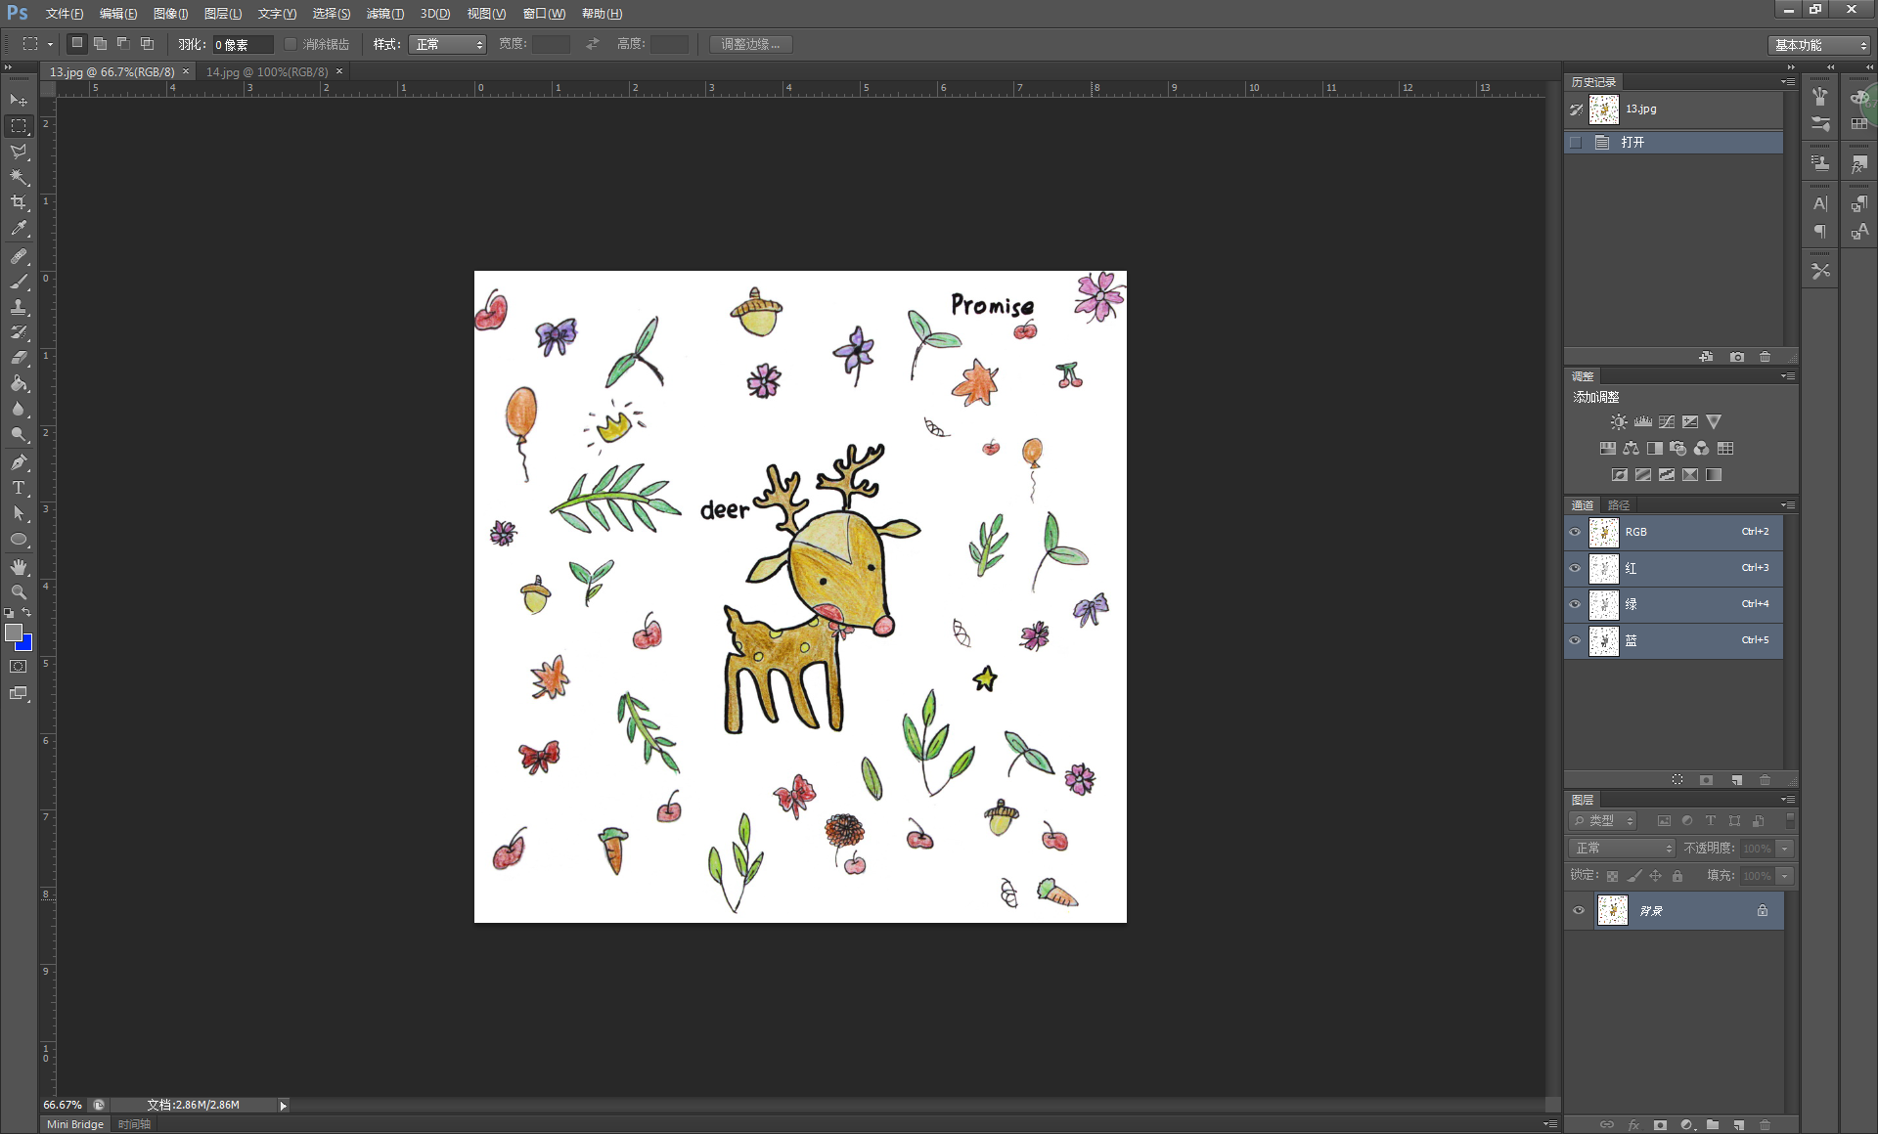Screen dimensions: 1878x1134
Task: Toggle visibility of 蓝 channel
Action: point(1575,640)
